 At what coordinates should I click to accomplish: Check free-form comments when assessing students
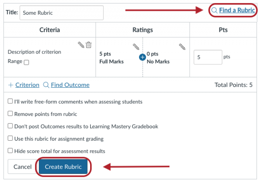tap(10, 102)
